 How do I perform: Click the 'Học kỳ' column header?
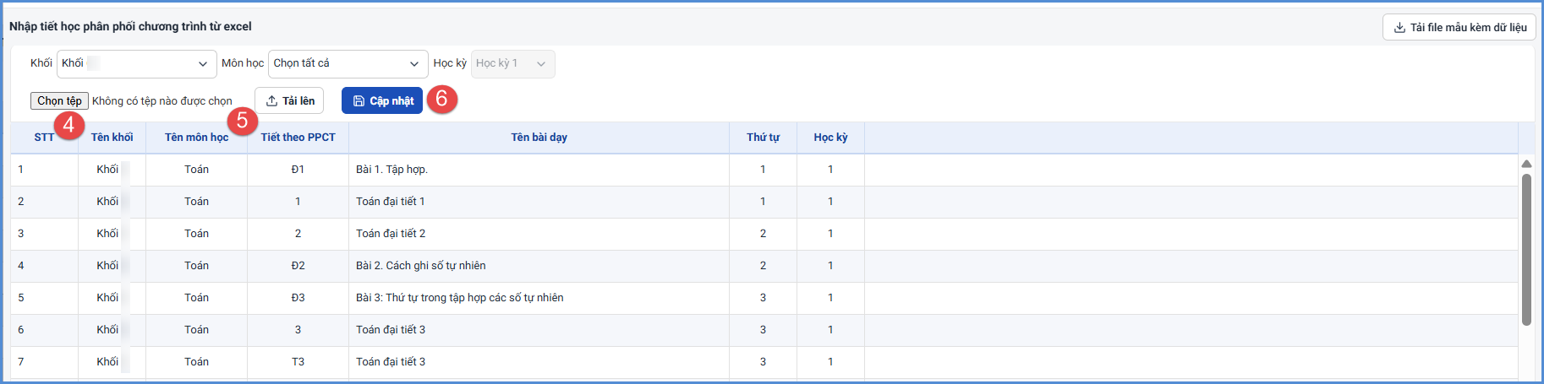pyautogui.click(x=830, y=138)
